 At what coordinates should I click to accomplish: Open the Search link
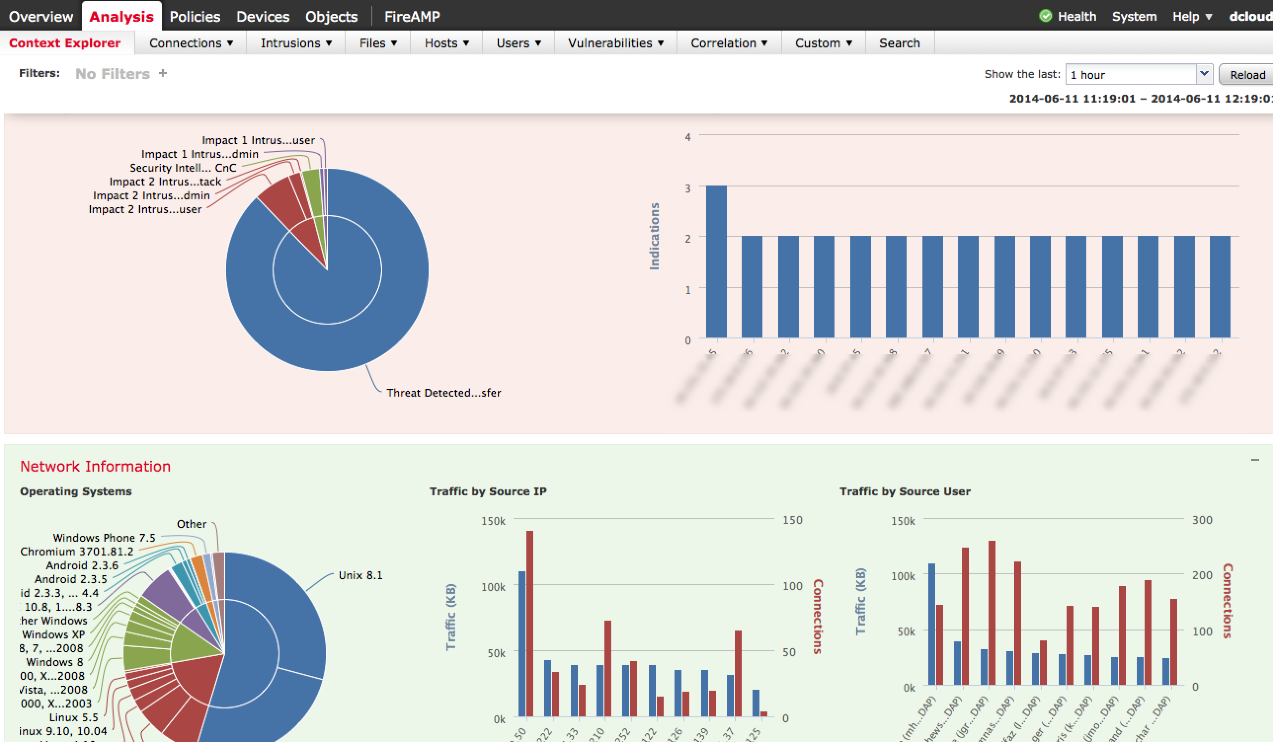[899, 43]
